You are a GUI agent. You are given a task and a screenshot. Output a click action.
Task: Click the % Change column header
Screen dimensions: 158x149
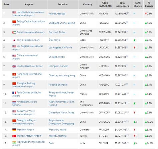[x=149, y=4]
